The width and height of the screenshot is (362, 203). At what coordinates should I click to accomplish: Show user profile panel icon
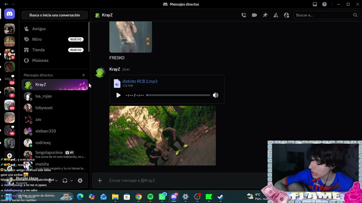[x=286, y=15]
